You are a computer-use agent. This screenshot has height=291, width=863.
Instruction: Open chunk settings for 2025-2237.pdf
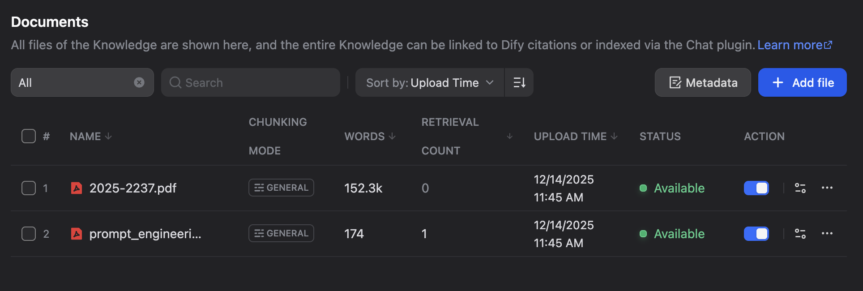800,188
